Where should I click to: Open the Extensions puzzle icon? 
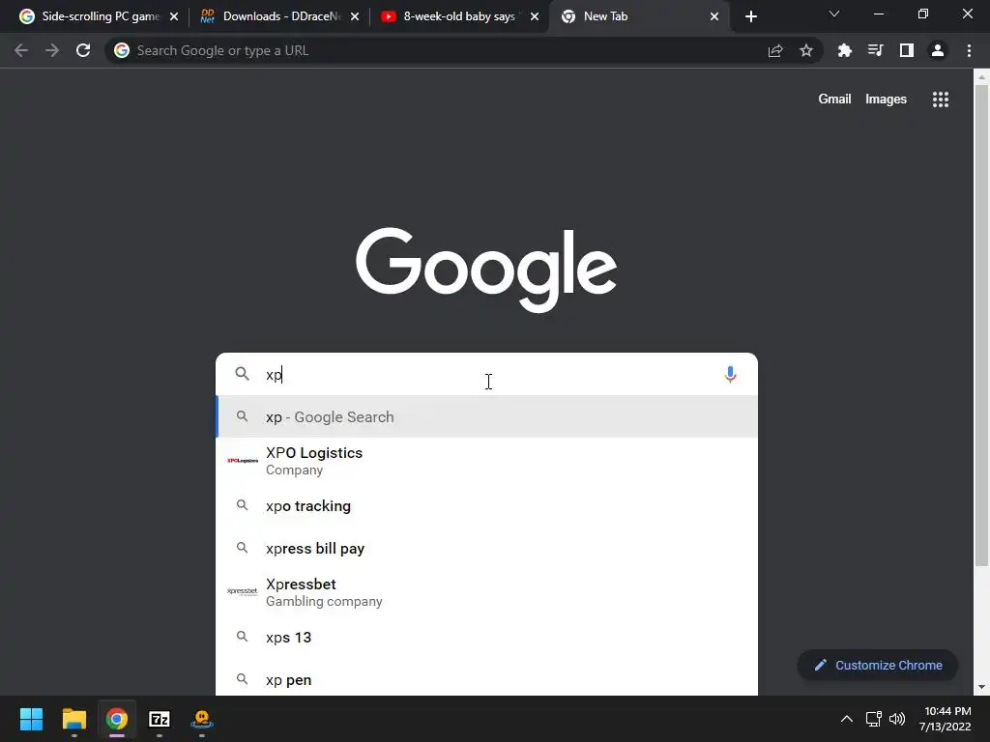[x=844, y=50]
